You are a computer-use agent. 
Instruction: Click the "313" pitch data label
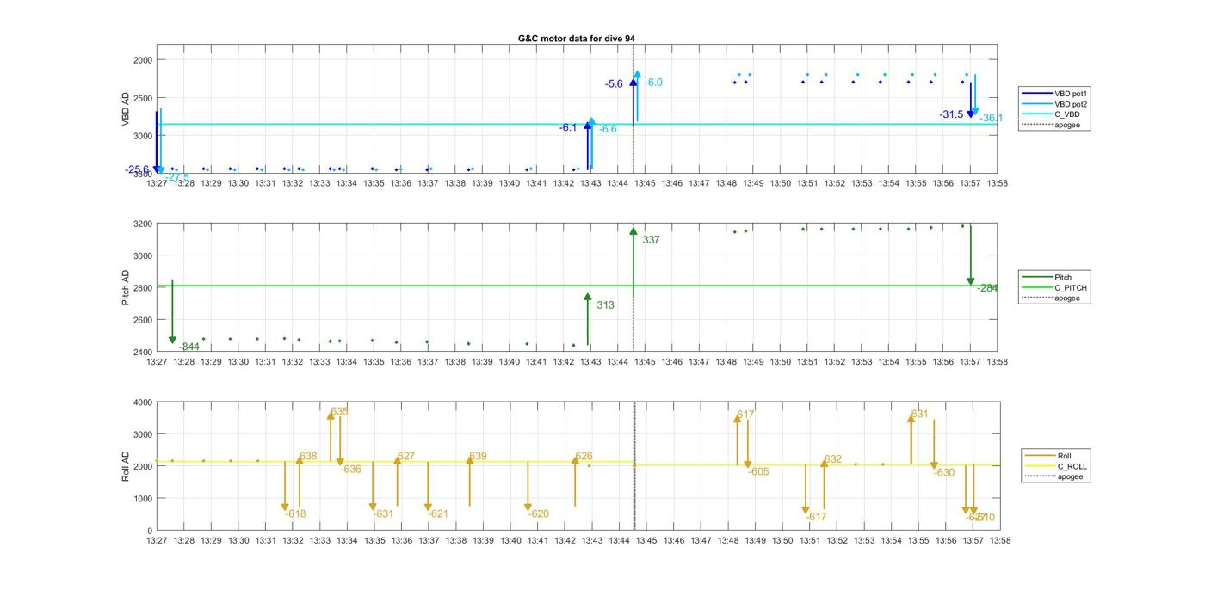click(605, 304)
